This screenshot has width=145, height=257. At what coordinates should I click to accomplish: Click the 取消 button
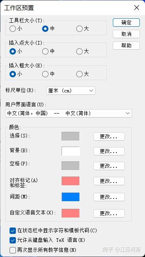(126, 34)
